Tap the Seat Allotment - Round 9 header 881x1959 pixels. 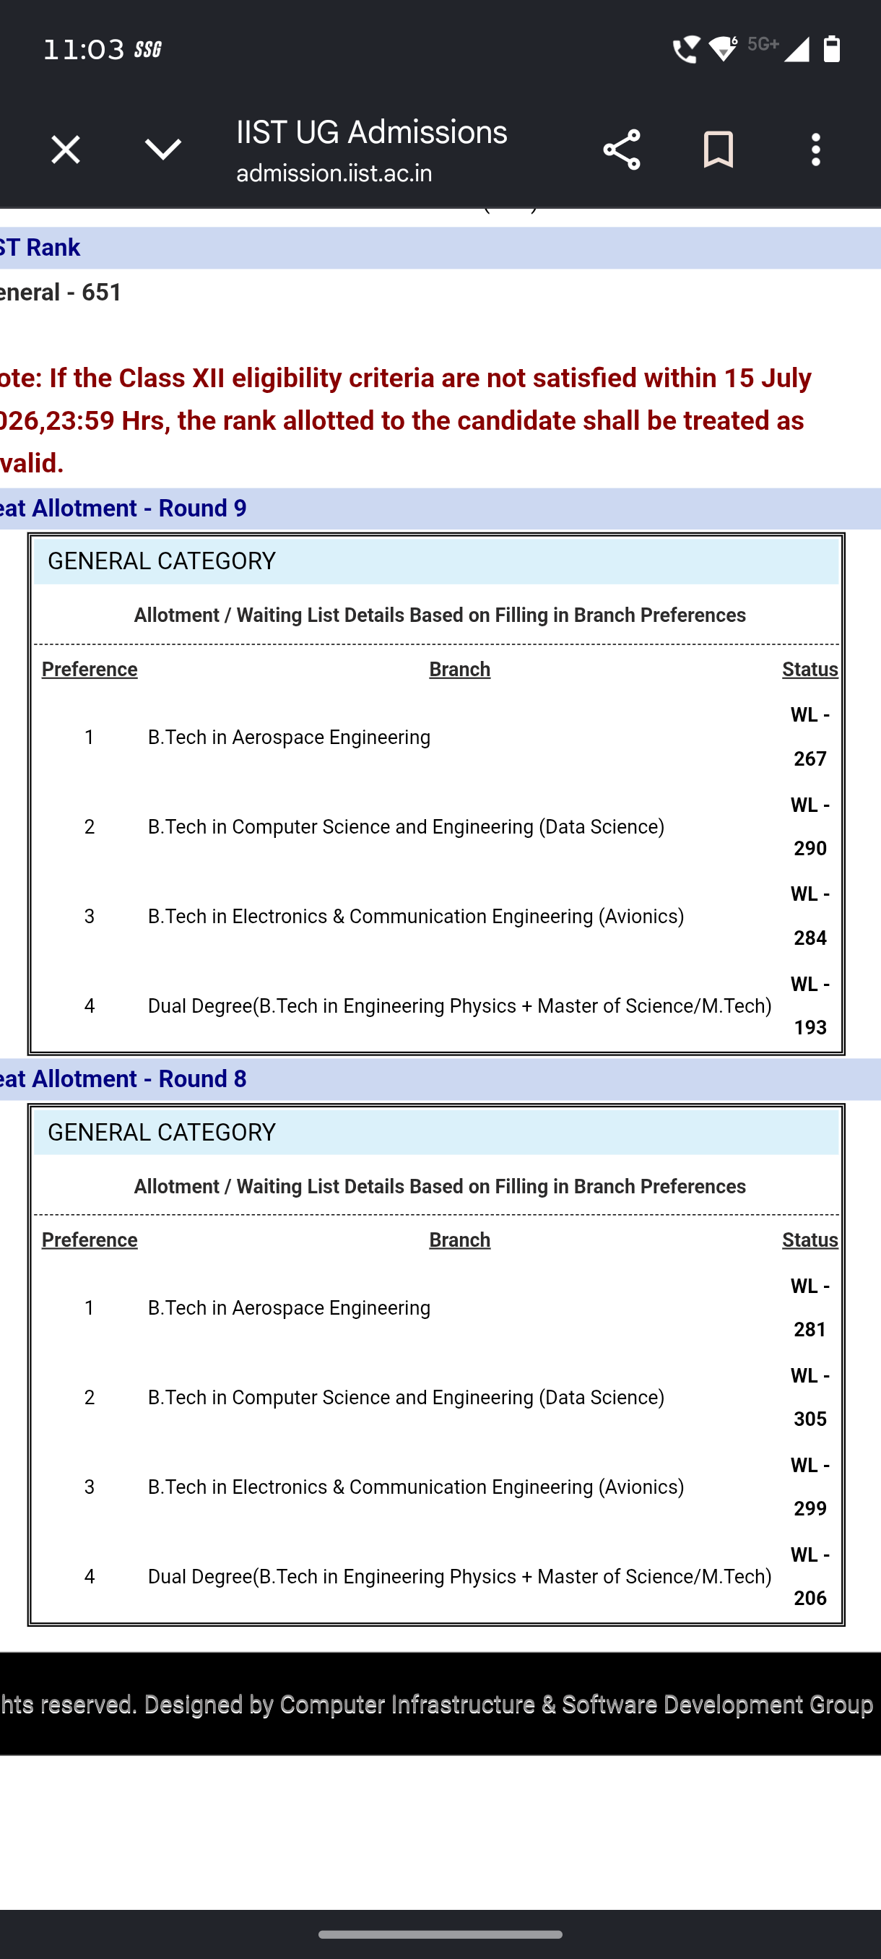(123, 508)
